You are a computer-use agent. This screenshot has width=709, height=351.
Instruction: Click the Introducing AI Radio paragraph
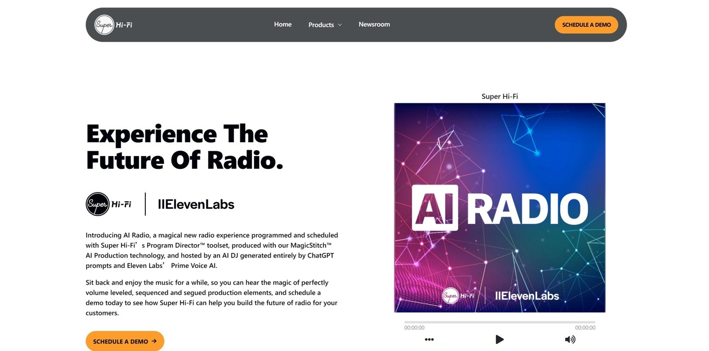point(212,250)
